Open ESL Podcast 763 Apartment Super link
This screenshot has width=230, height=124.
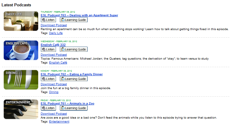point(79,15)
